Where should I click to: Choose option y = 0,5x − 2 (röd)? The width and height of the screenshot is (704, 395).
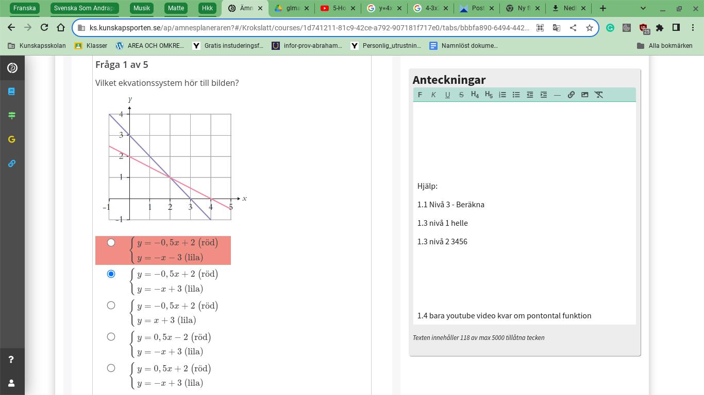[111, 337]
